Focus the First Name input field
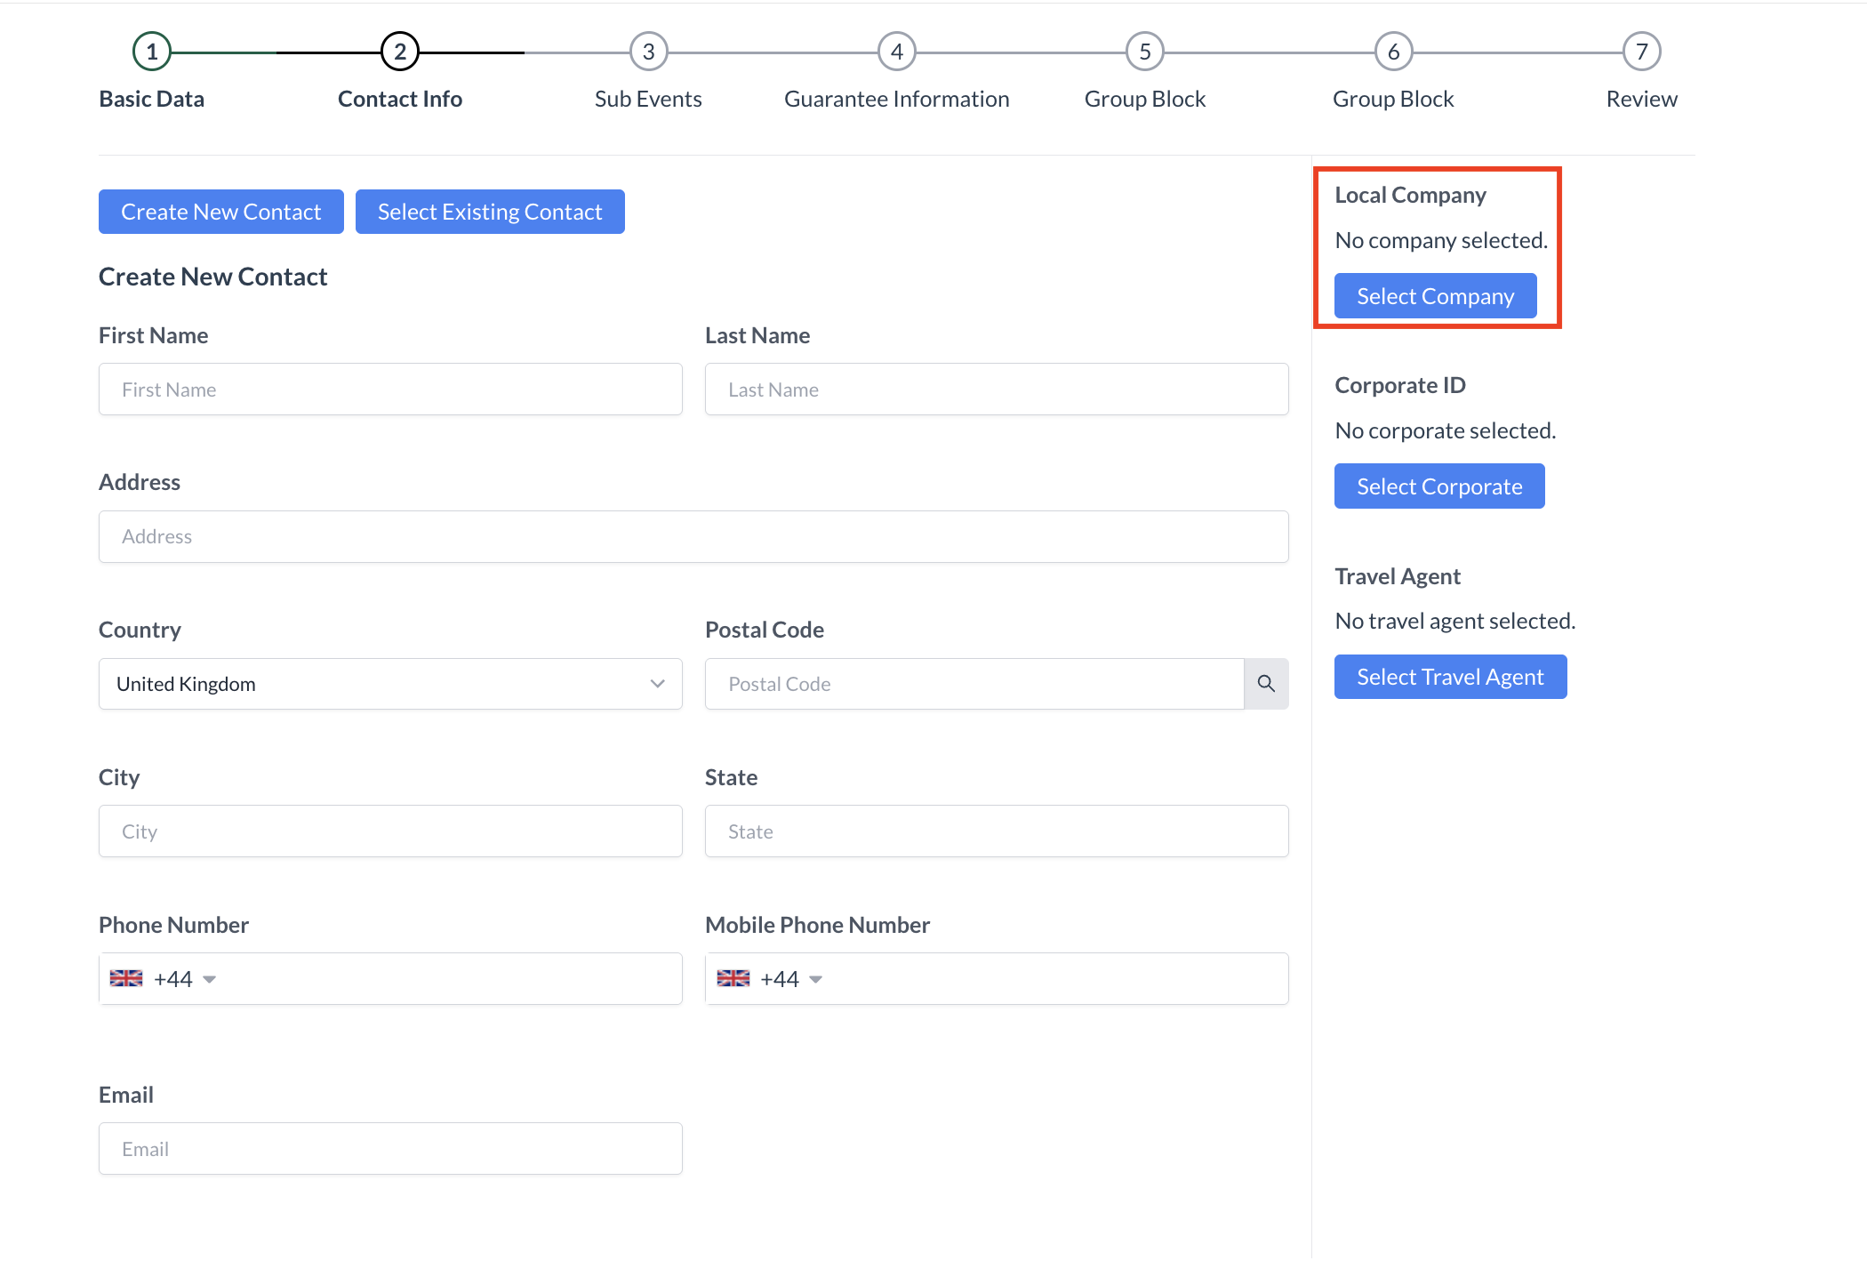Screen dimensions: 1867x1277 pyautogui.click(x=390, y=390)
